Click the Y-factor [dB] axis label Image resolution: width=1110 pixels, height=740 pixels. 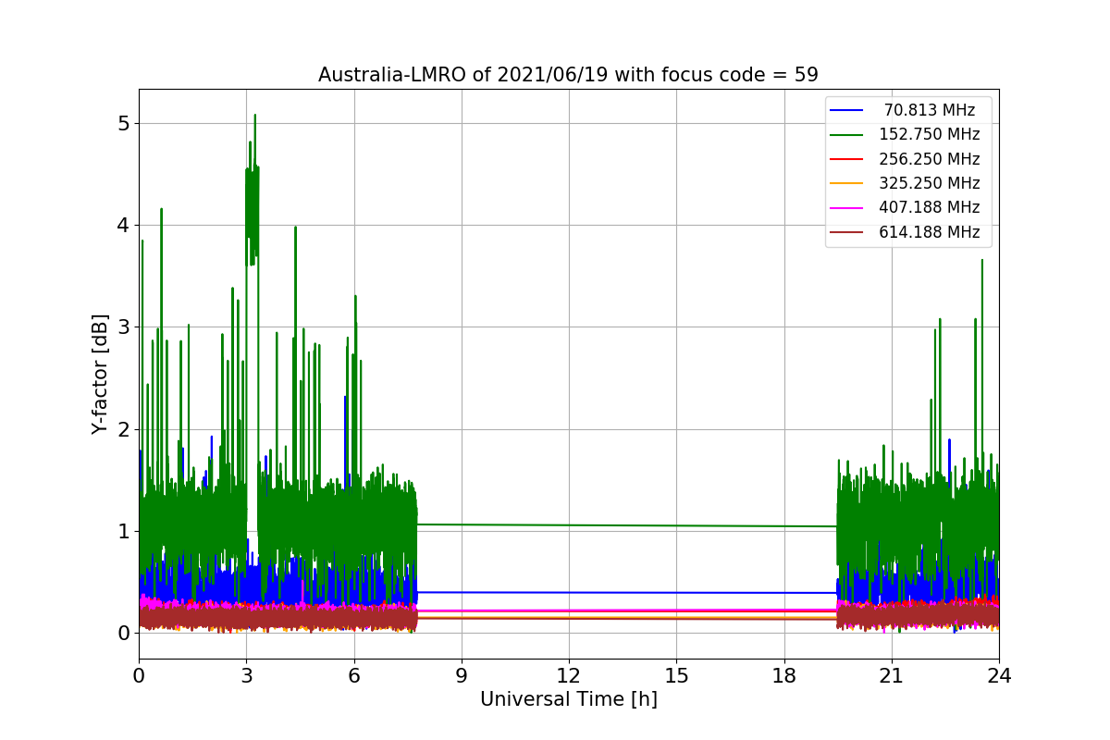[100, 374]
